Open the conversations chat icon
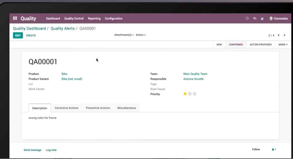 [x=255, y=19]
